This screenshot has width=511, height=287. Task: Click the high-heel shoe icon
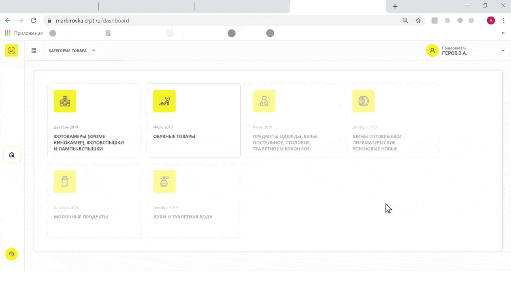(x=165, y=101)
